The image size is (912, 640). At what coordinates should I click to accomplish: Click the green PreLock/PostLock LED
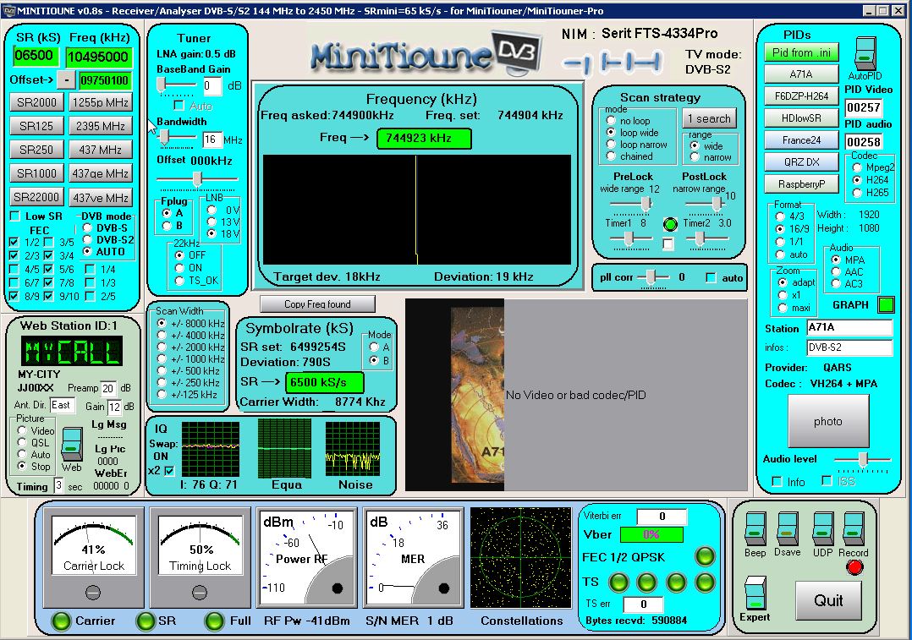click(670, 224)
